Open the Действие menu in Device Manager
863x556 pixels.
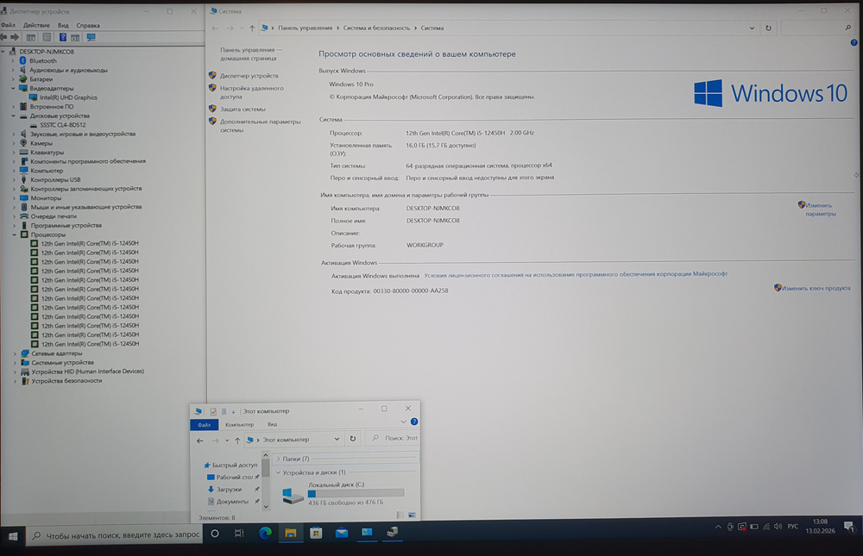click(x=36, y=25)
